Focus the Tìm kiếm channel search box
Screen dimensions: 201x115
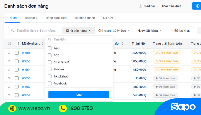(x=79, y=40)
